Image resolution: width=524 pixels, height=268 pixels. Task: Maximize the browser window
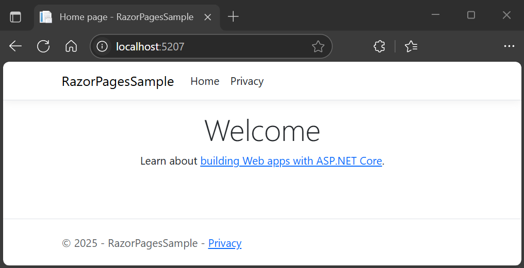471,15
